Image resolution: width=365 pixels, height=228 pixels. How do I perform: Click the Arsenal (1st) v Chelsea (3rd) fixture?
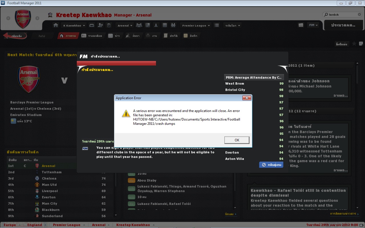tap(36, 109)
